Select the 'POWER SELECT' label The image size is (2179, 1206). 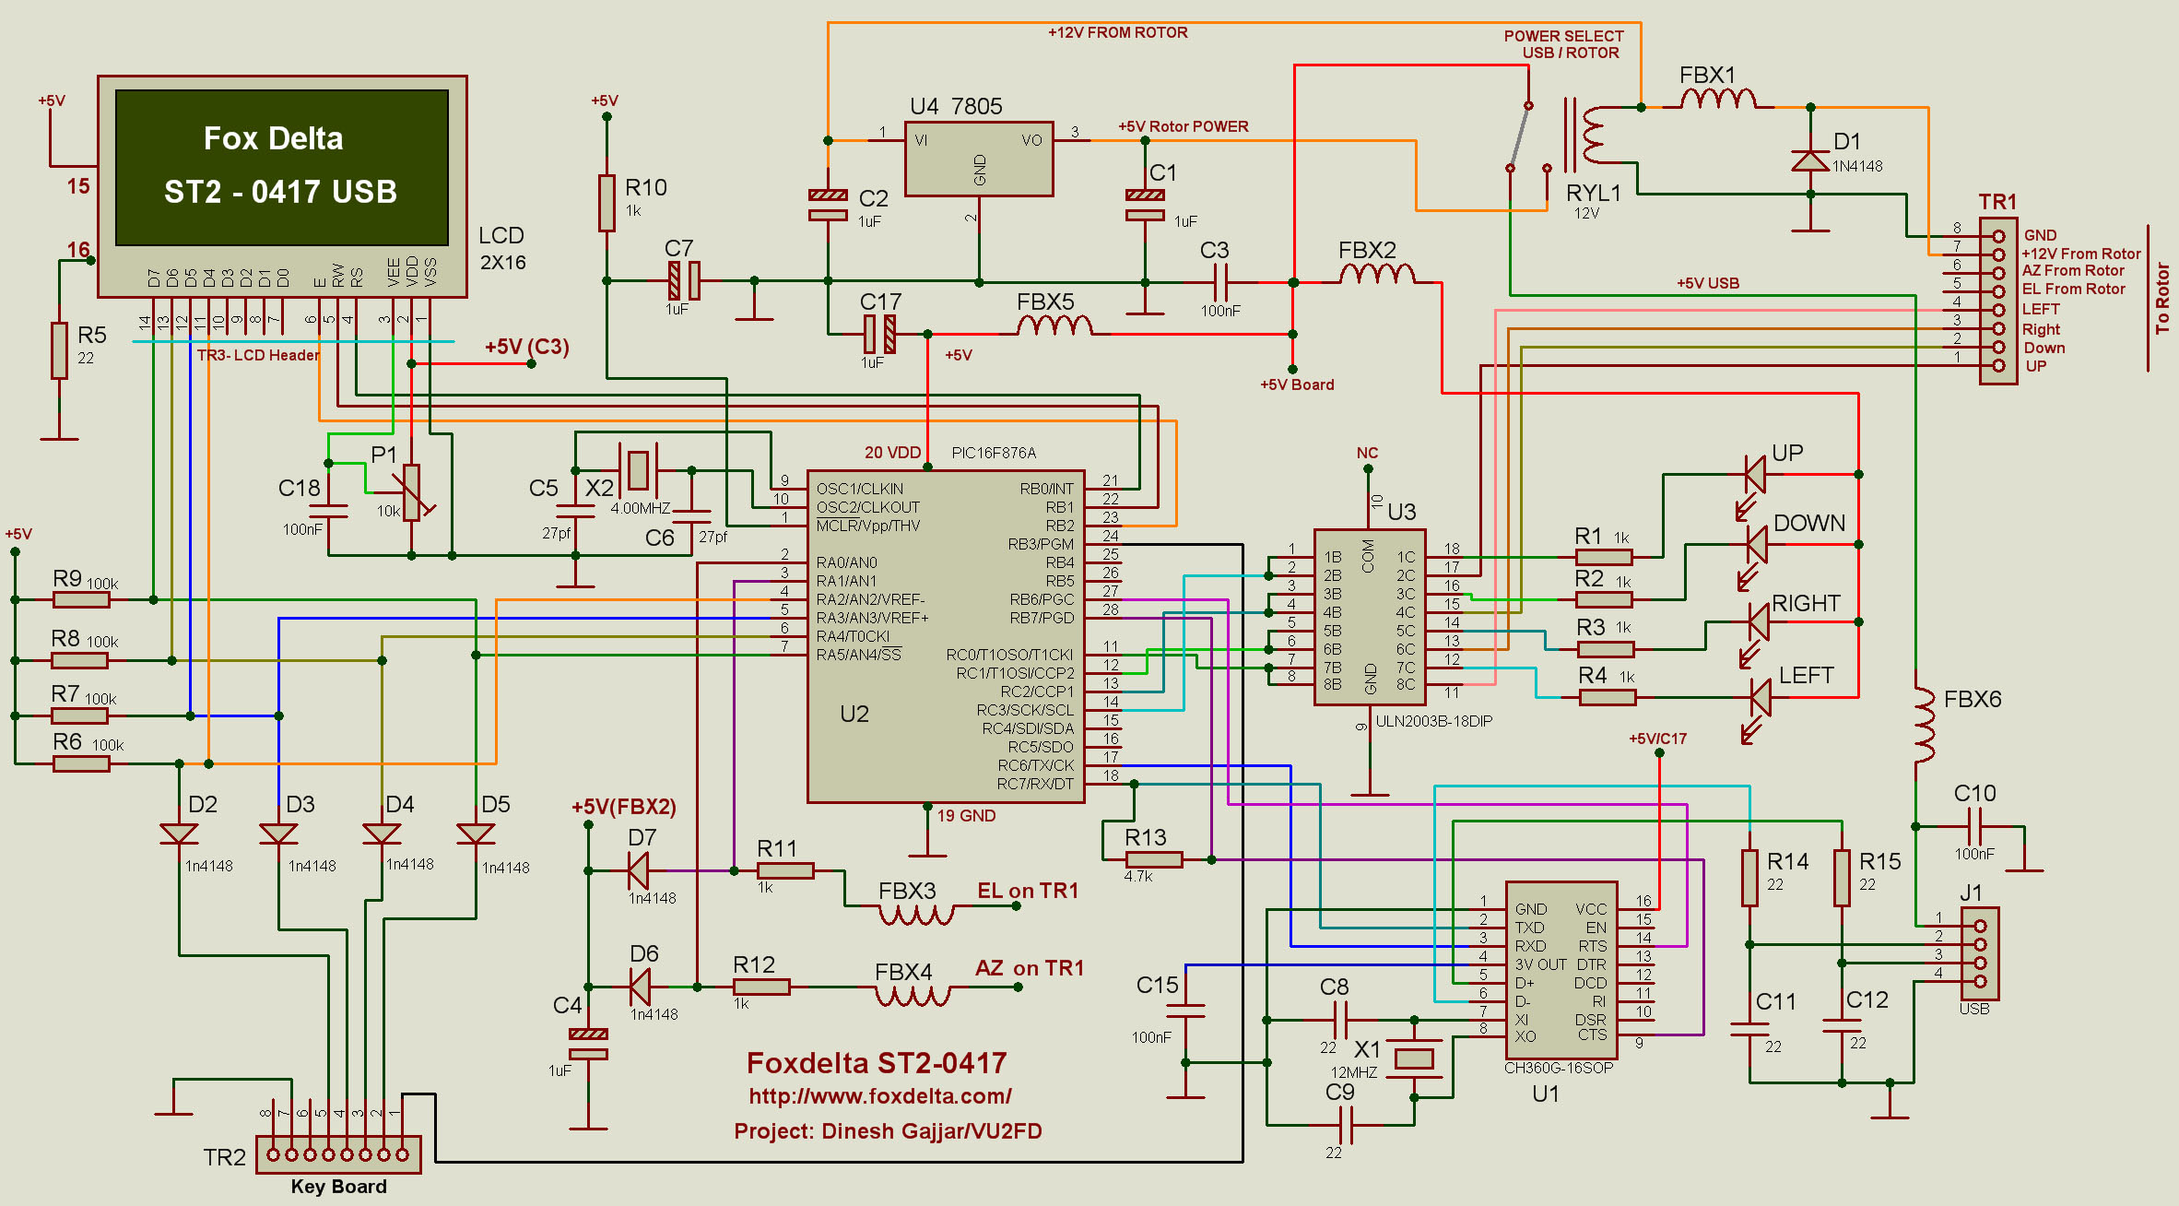[x=1563, y=36]
